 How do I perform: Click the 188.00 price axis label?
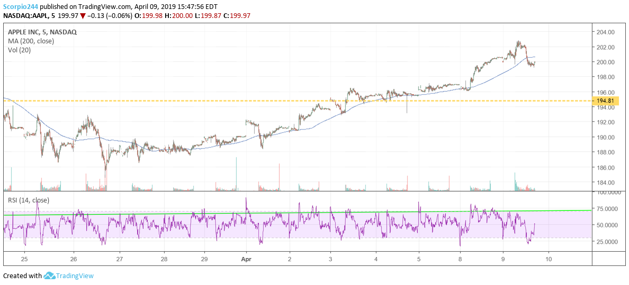tap(605, 152)
